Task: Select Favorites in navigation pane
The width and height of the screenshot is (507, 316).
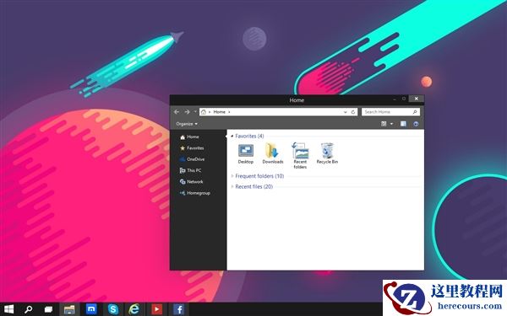Action: click(x=192, y=148)
